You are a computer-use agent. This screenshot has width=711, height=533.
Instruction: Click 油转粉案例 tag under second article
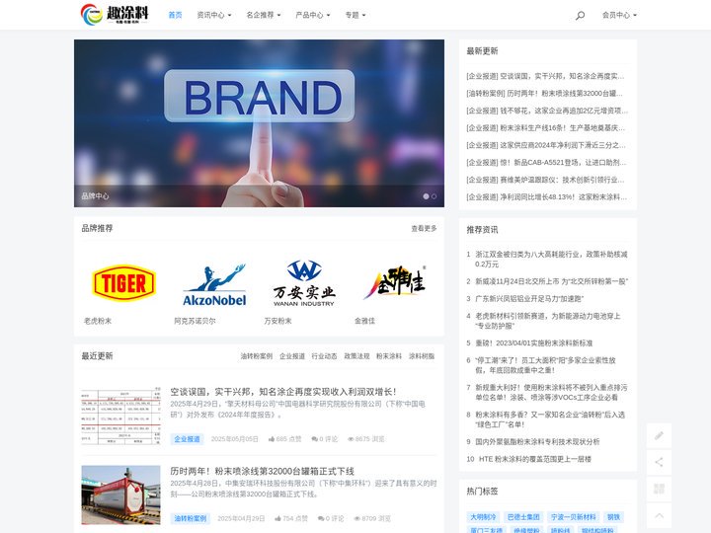(x=191, y=518)
